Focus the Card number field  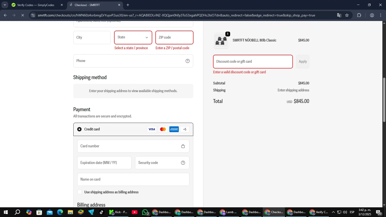coord(133,146)
